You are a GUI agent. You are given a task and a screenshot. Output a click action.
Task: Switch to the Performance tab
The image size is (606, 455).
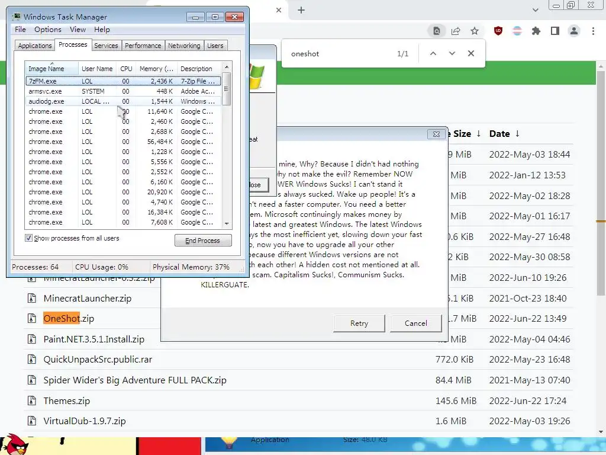[x=143, y=46]
